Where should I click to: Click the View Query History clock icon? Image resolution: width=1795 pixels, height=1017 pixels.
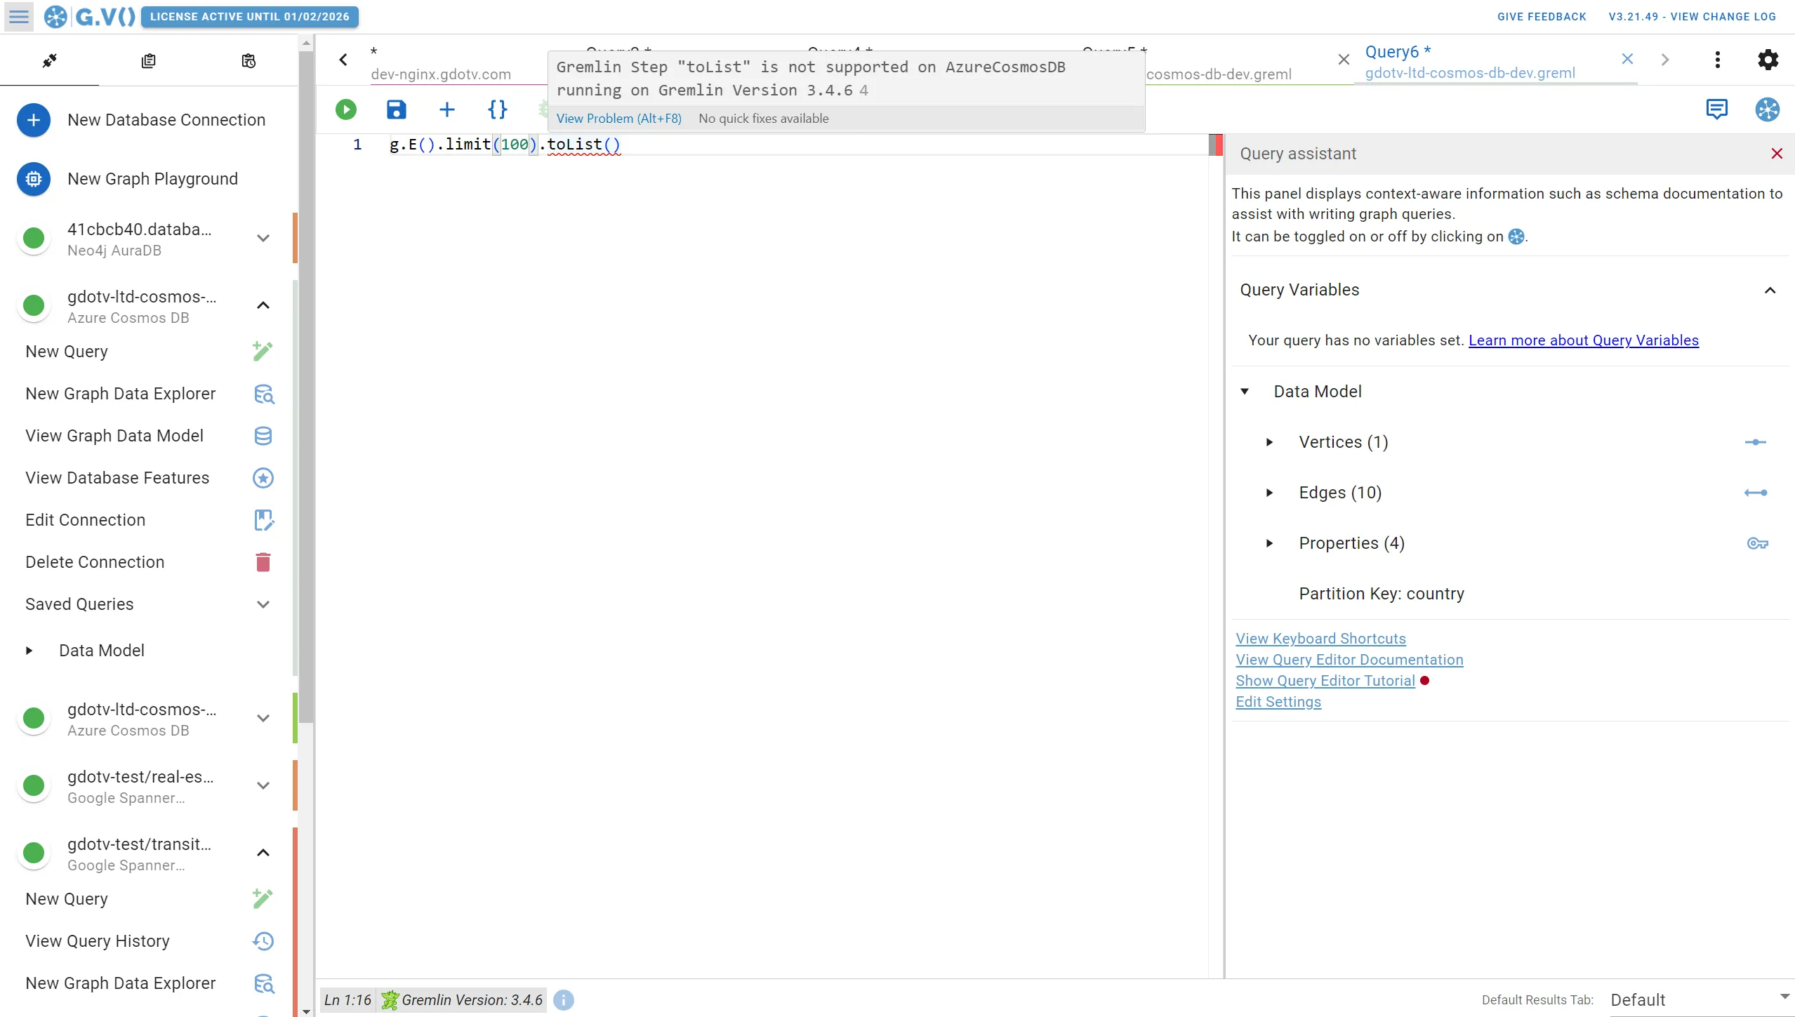pyautogui.click(x=263, y=941)
